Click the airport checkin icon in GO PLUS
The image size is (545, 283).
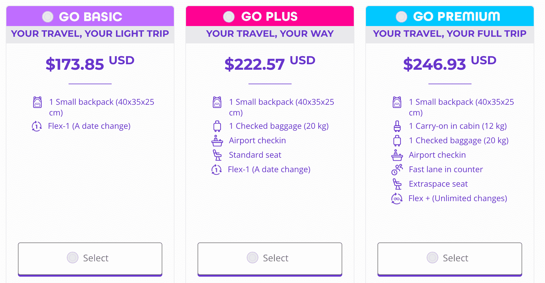pyautogui.click(x=217, y=141)
